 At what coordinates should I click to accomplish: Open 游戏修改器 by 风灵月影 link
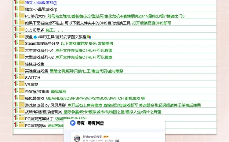[45, 105]
